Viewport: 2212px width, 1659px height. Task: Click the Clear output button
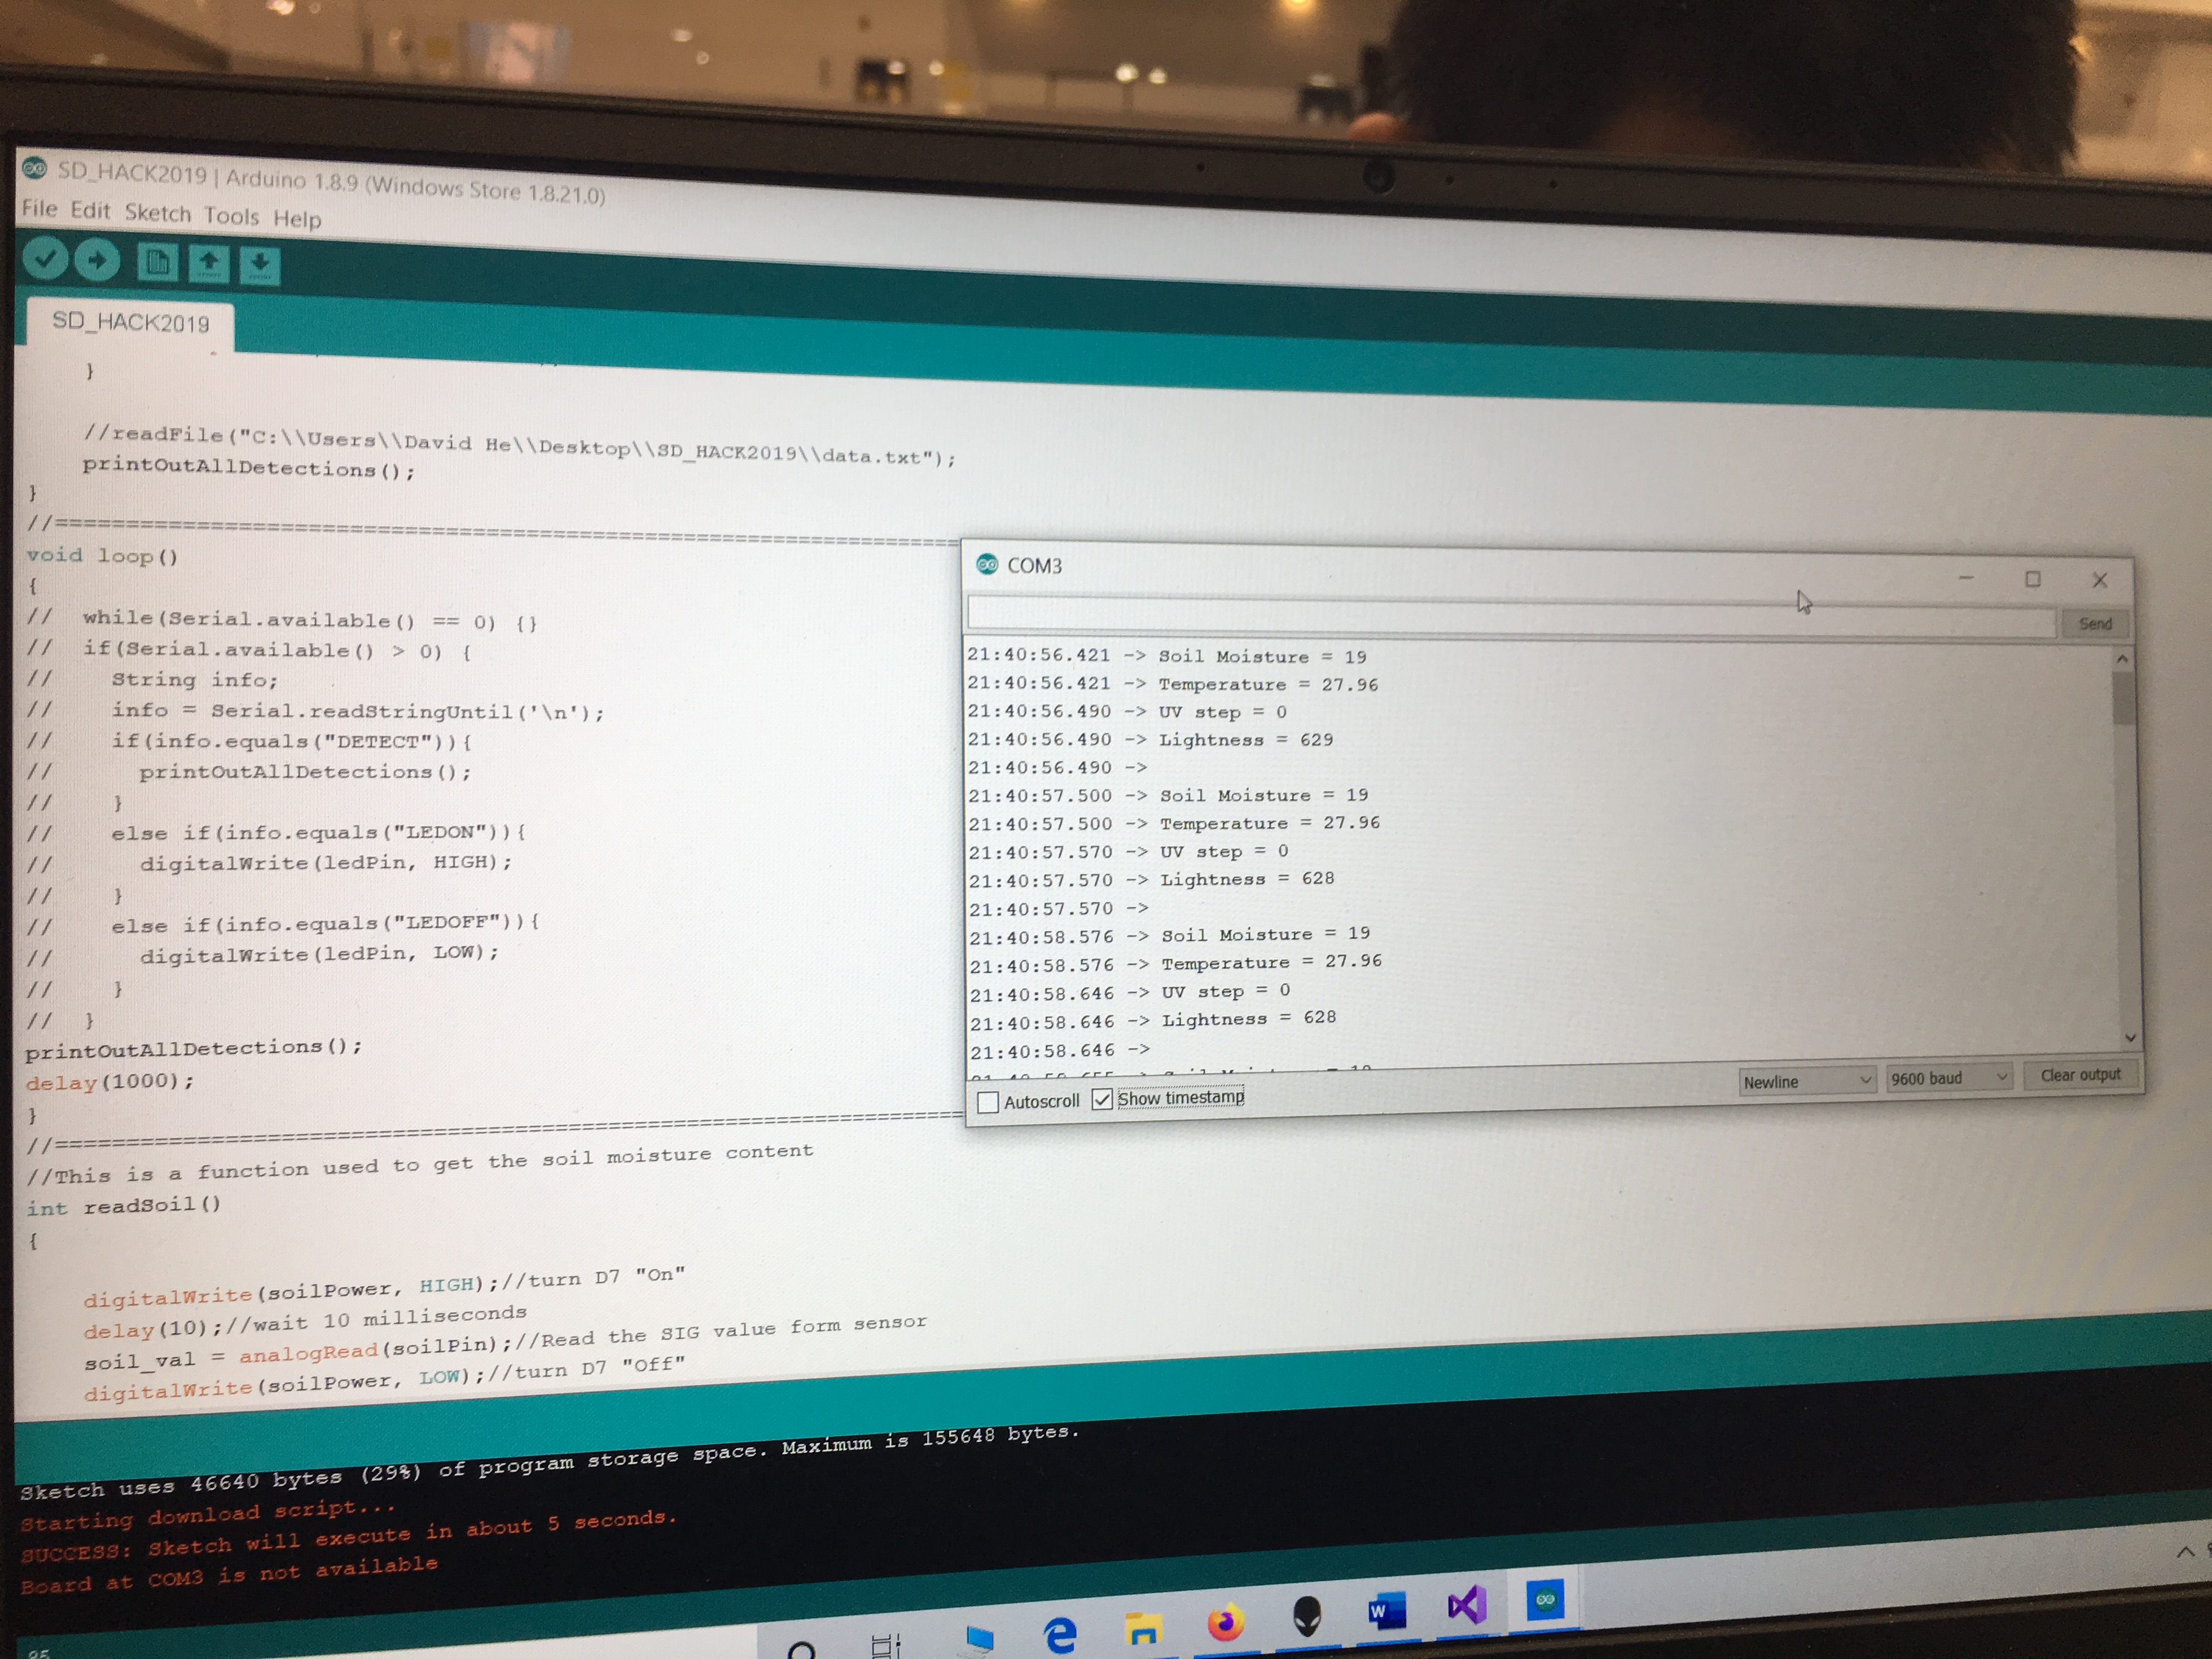pyautogui.click(x=2080, y=1075)
